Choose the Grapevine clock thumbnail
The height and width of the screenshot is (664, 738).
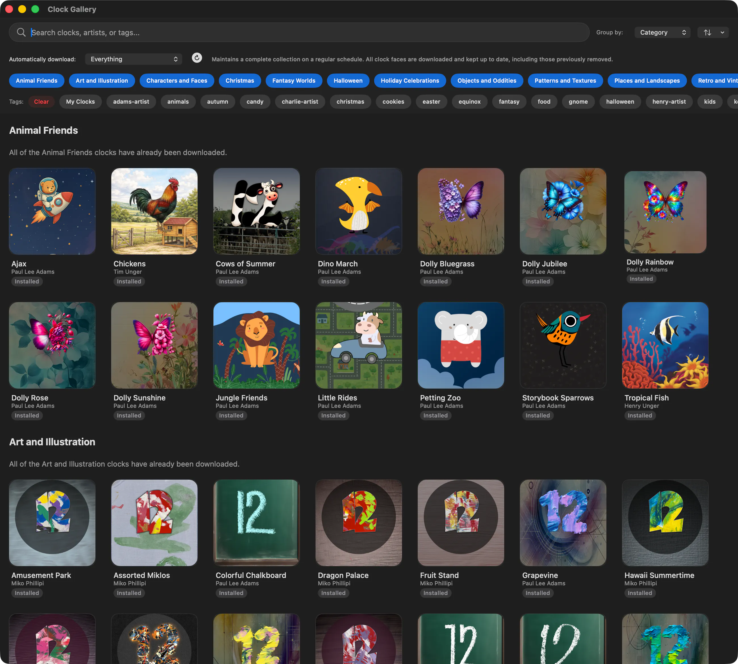click(x=563, y=523)
